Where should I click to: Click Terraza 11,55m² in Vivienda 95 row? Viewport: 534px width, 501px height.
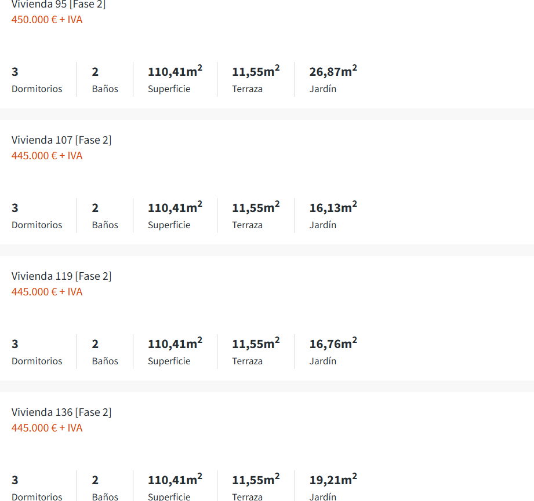click(x=256, y=72)
